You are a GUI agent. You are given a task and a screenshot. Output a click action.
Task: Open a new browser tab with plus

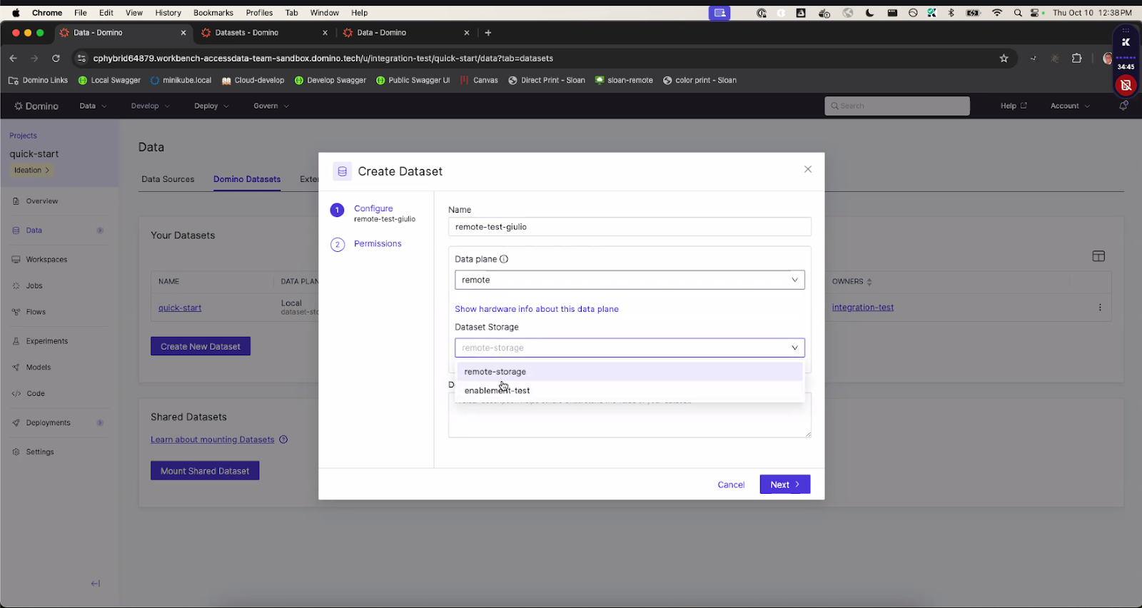pyautogui.click(x=488, y=33)
